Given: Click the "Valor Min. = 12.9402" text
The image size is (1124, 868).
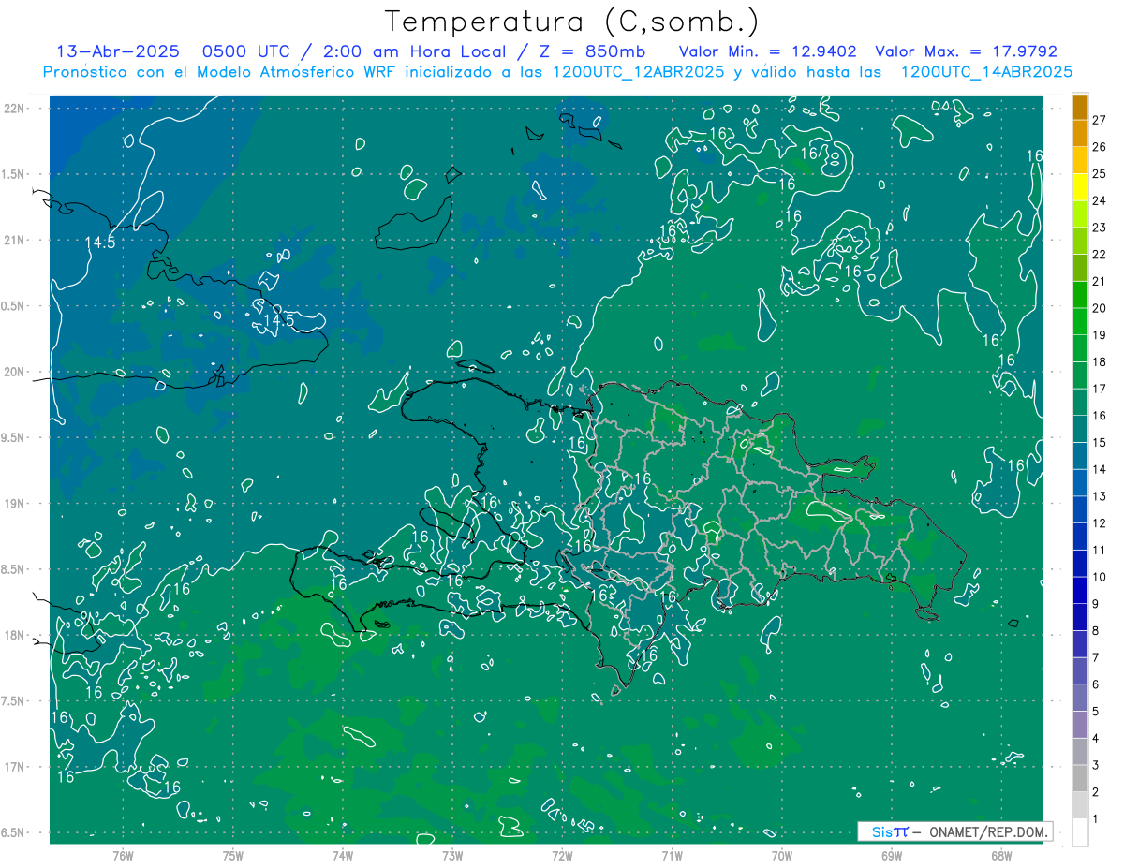Looking at the screenshot, I should click(x=768, y=51).
